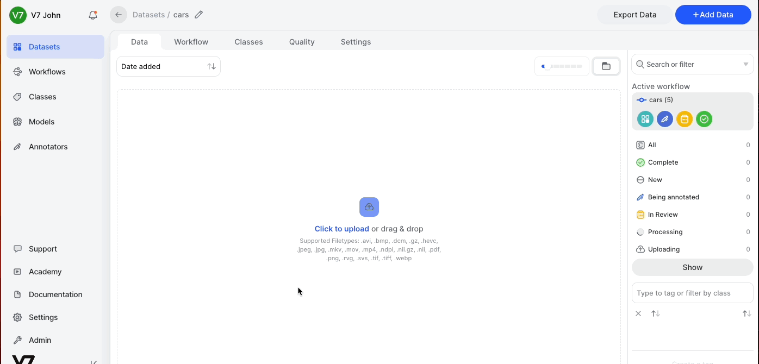This screenshot has width=759, height=364.
Task: Click the Show button
Action: click(693, 267)
